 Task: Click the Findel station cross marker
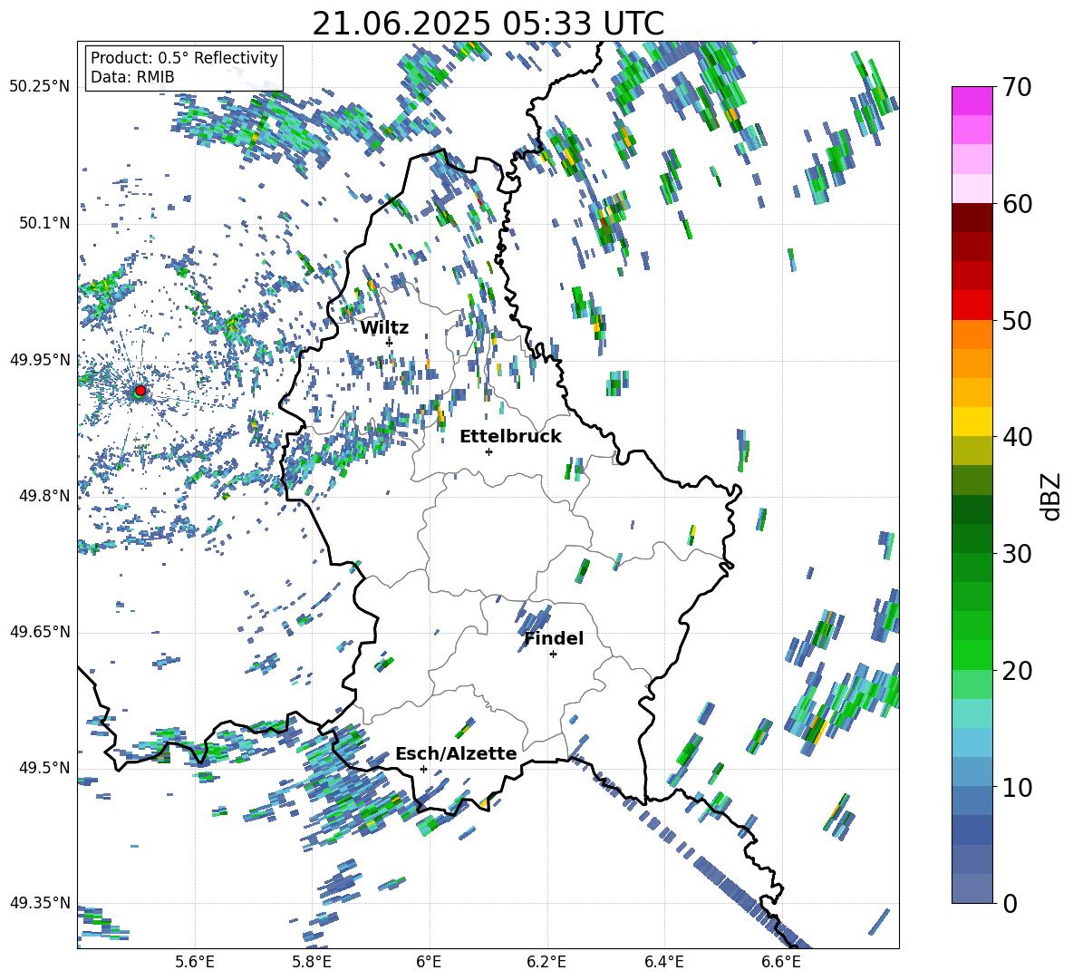(553, 655)
